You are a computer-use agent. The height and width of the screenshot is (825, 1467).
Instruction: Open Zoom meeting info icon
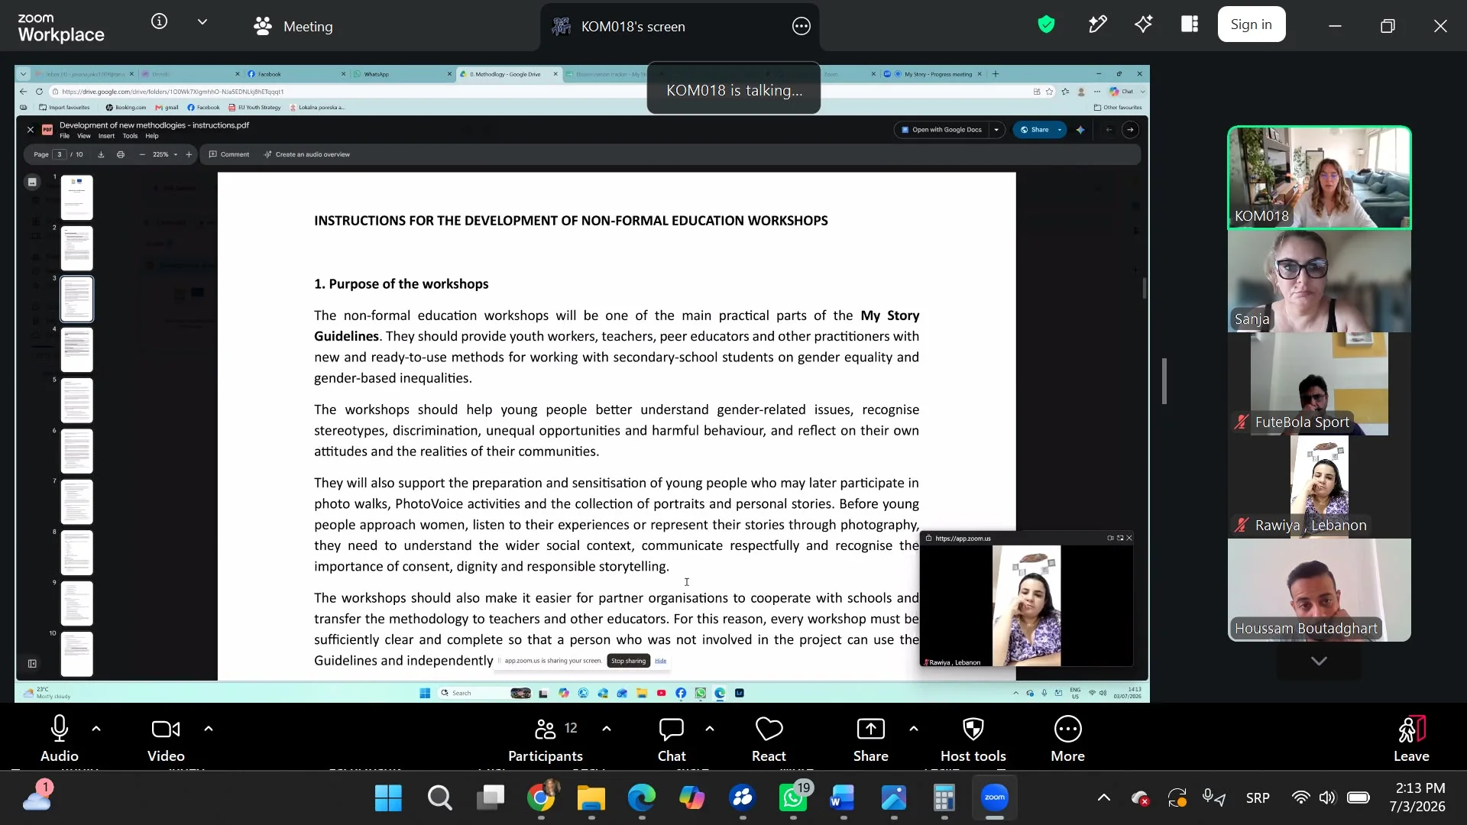159,22
